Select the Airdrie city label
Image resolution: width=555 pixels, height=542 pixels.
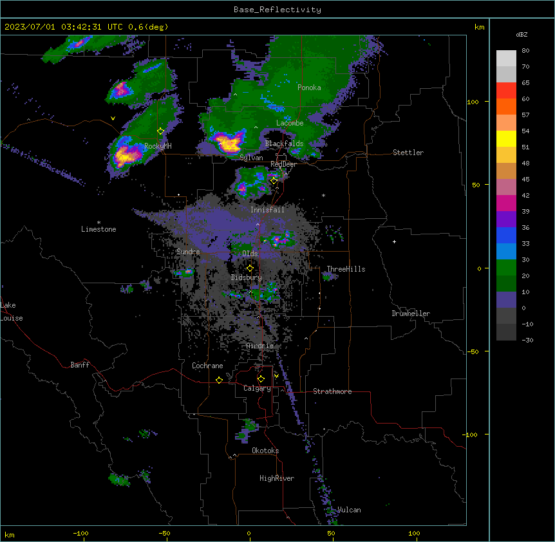259,346
